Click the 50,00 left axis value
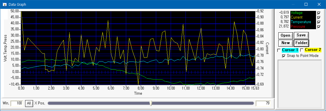Image resolution: width=326 pixels, height=111 pixels. coord(15,11)
